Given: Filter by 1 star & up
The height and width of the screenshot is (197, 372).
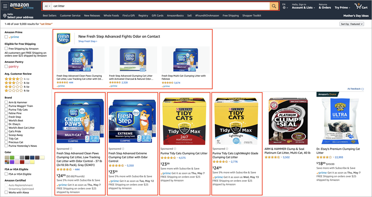Looking at the screenshot, I should (17, 90).
